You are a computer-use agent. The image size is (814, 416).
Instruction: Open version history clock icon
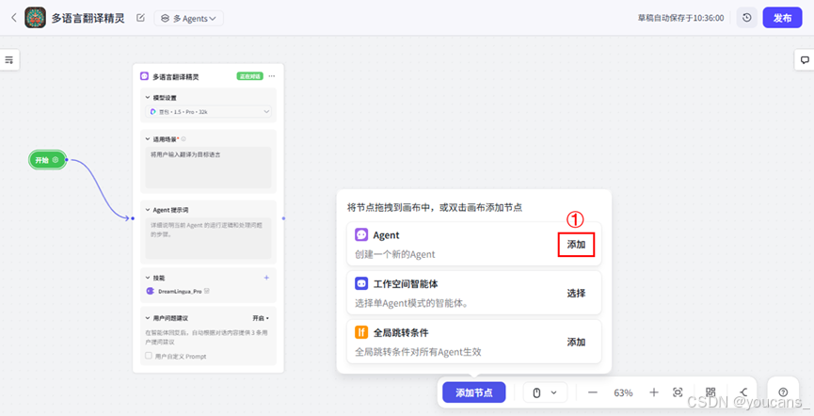(x=746, y=18)
